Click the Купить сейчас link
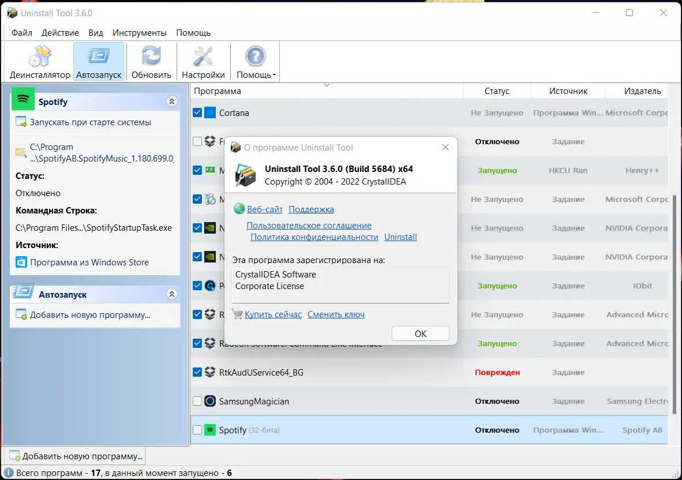 click(x=273, y=314)
